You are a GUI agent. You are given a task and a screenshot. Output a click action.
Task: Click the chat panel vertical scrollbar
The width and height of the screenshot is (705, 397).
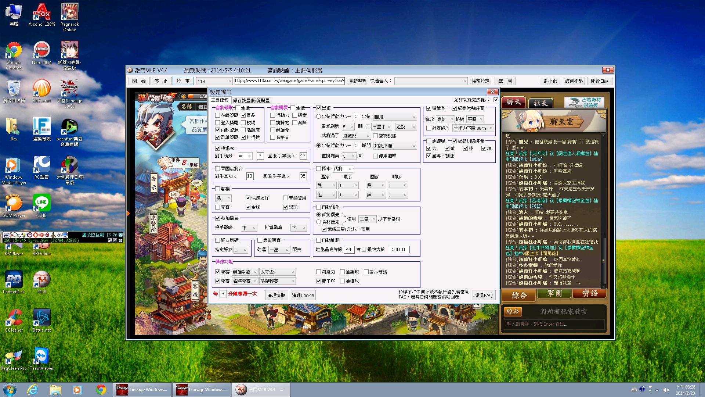[x=603, y=211]
